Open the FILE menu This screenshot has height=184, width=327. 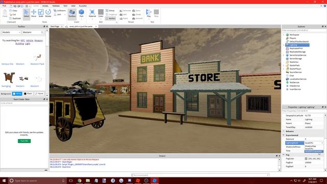click(4, 6)
